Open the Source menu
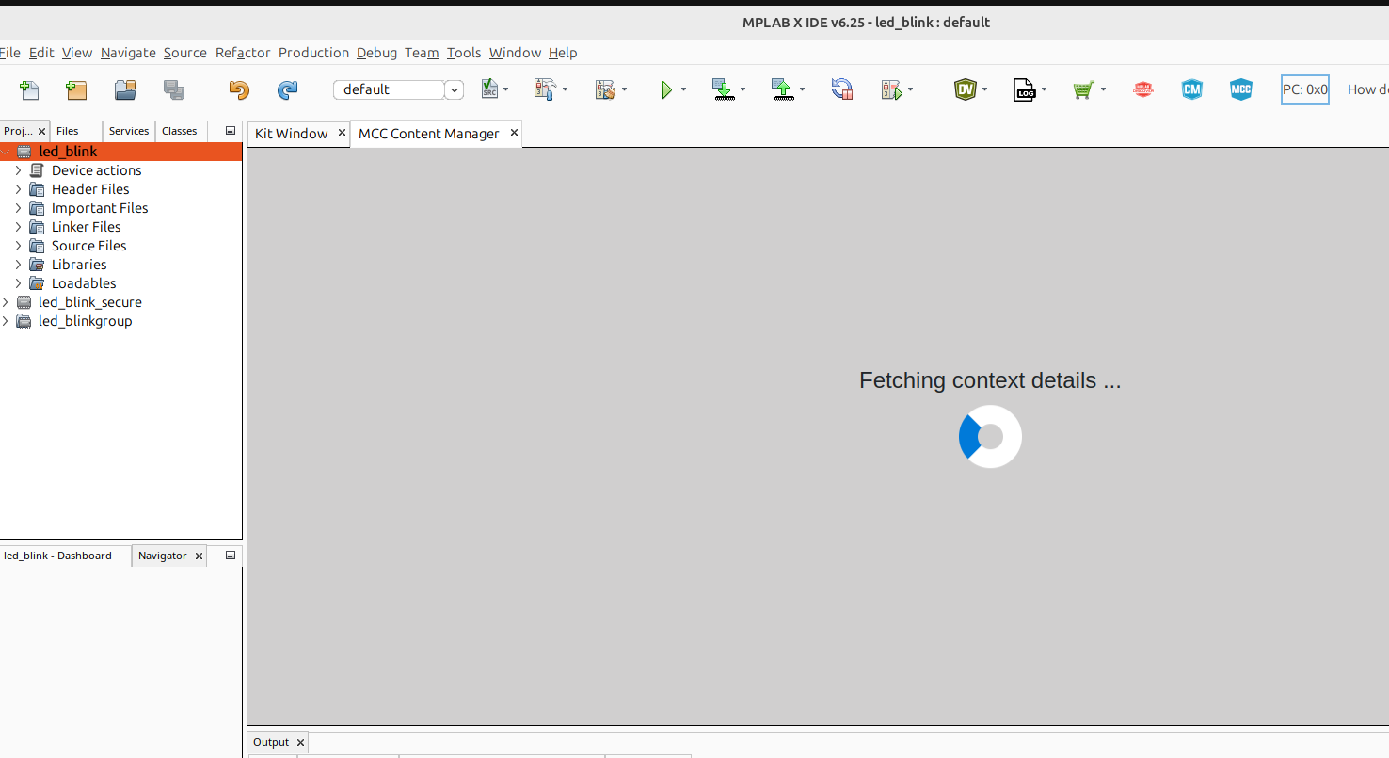Screen dimensions: 1389x758 pos(185,53)
